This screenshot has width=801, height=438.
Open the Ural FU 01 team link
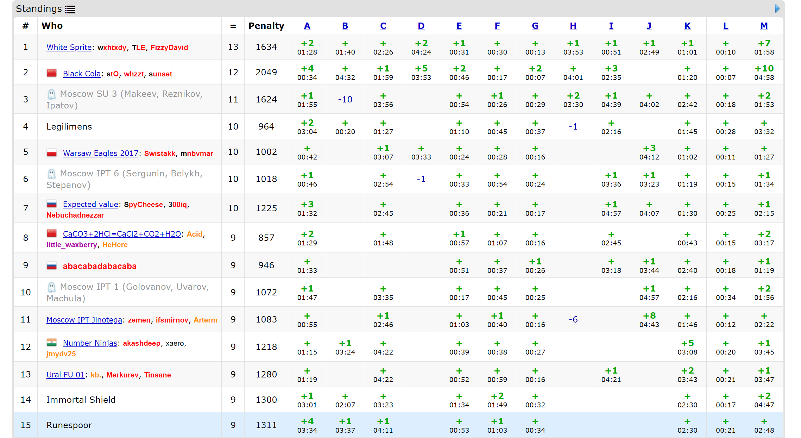coord(65,375)
